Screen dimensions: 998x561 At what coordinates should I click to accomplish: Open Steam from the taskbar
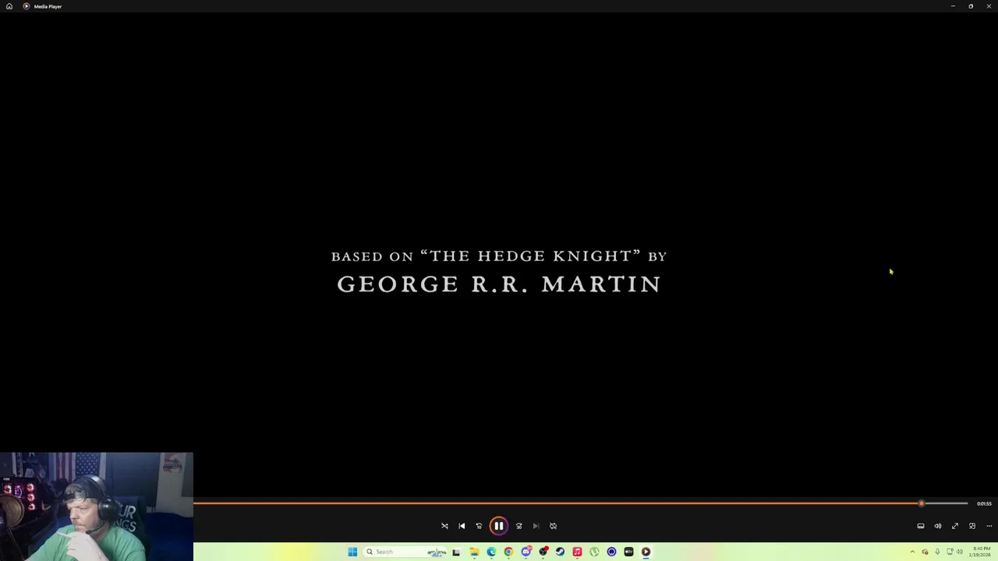560,552
